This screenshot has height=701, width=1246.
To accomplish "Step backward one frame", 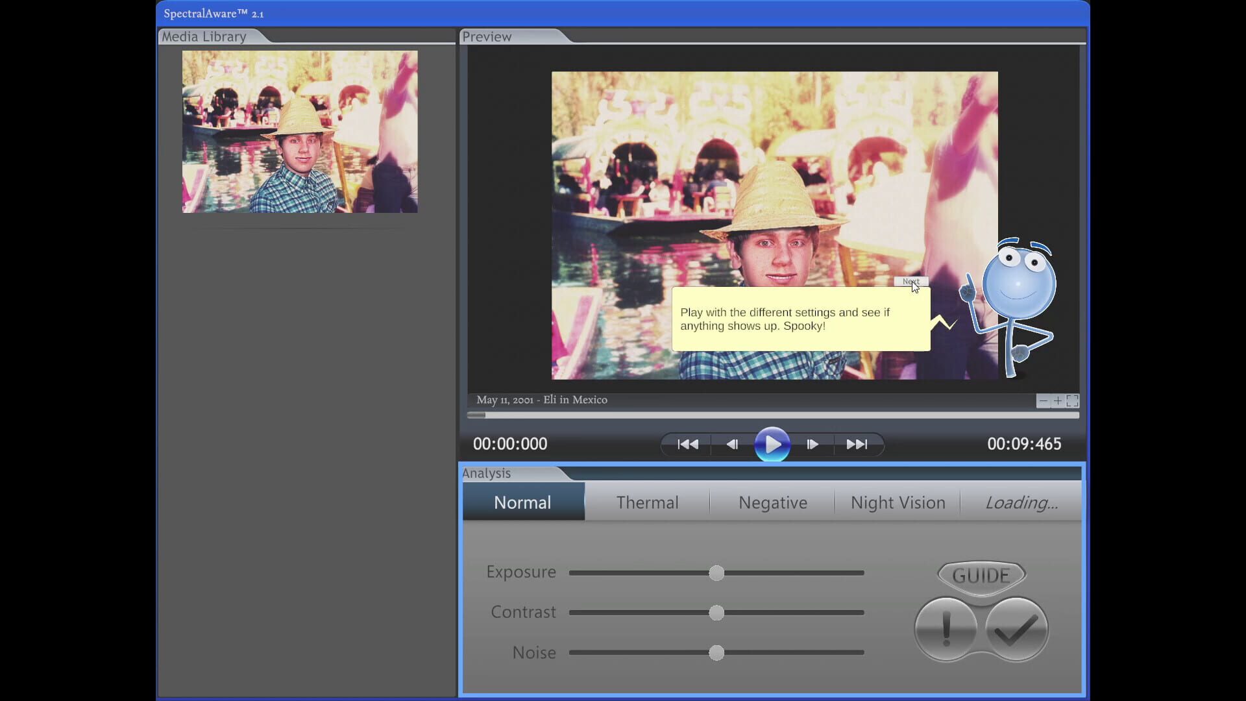I will pyautogui.click(x=733, y=444).
